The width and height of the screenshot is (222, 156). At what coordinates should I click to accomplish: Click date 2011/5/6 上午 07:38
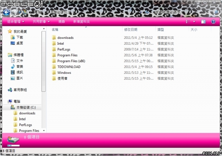(138, 55)
